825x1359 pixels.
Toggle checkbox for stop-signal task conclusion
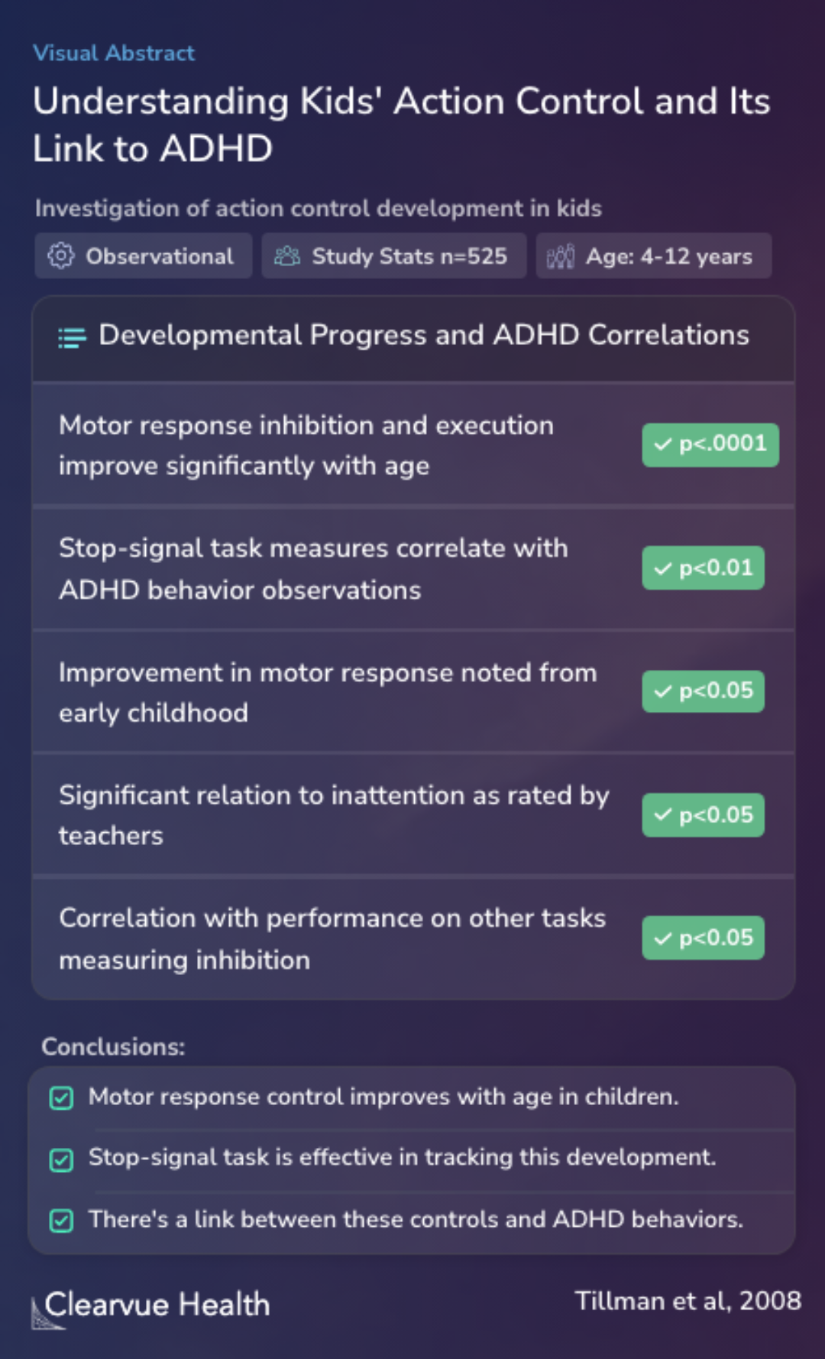[x=61, y=1160]
